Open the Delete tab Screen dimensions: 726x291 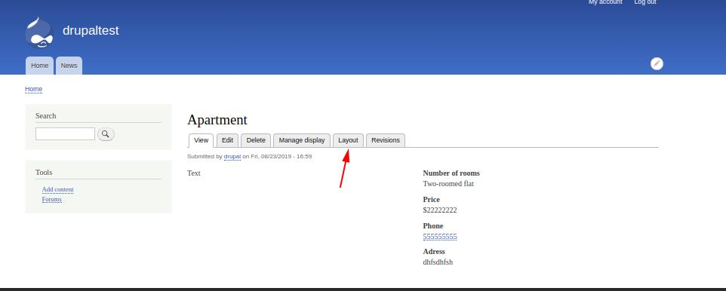(x=256, y=140)
